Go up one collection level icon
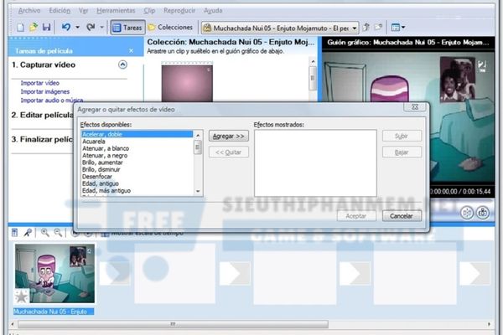Viewport: 503px width, 335px height. [366, 28]
